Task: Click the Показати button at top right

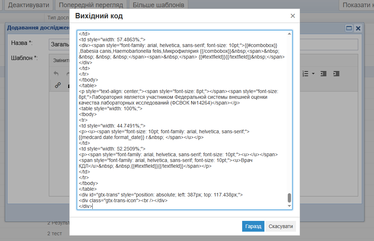Action: coord(357,5)
